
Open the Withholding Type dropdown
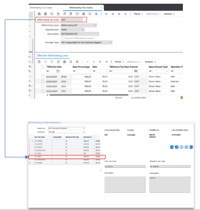79,25
